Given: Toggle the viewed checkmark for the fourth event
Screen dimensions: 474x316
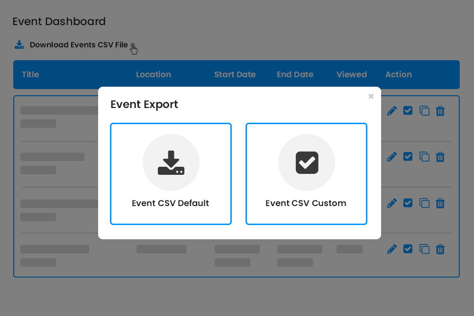Looking at the screenshot, I should click(408, 249).
